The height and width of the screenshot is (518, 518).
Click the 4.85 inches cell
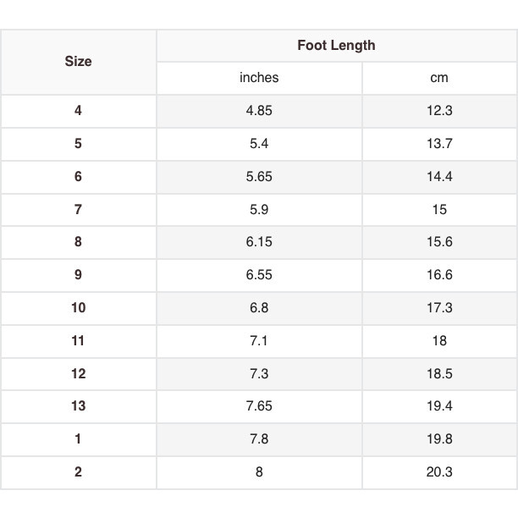(259, 111)
